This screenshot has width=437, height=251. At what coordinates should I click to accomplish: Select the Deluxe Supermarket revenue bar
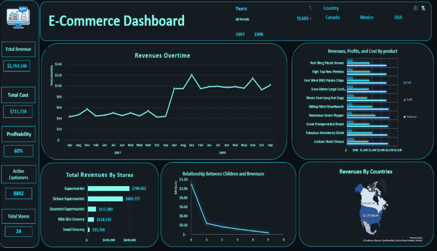coord(105,199)
